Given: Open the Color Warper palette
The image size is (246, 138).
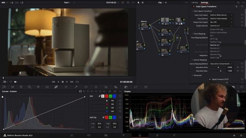Looking at the screenshot, I should (66, 87).
